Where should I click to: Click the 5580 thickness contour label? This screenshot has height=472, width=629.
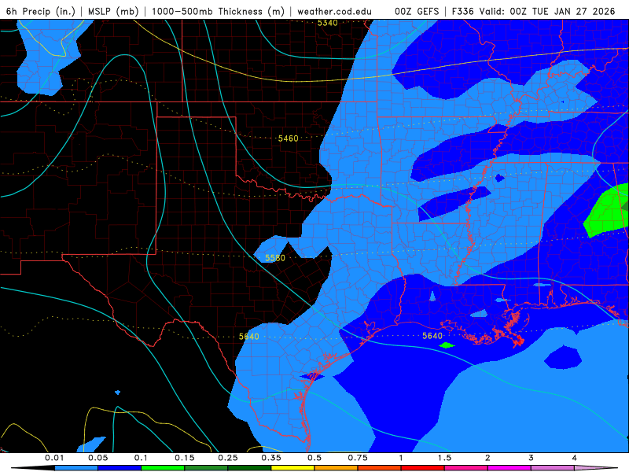pyautogui.click(x=274, y=258)
